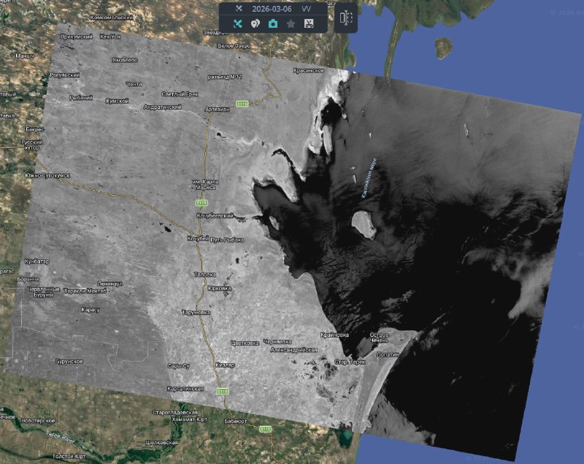
Task: Click the cyan satellite imagery icon
Action: (237, 23)
